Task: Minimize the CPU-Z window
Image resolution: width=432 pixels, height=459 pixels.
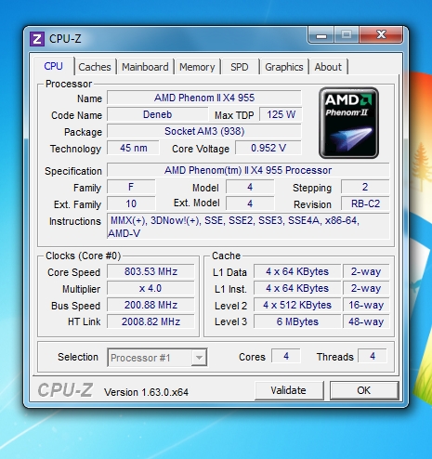Action: (x=321, y=35)
